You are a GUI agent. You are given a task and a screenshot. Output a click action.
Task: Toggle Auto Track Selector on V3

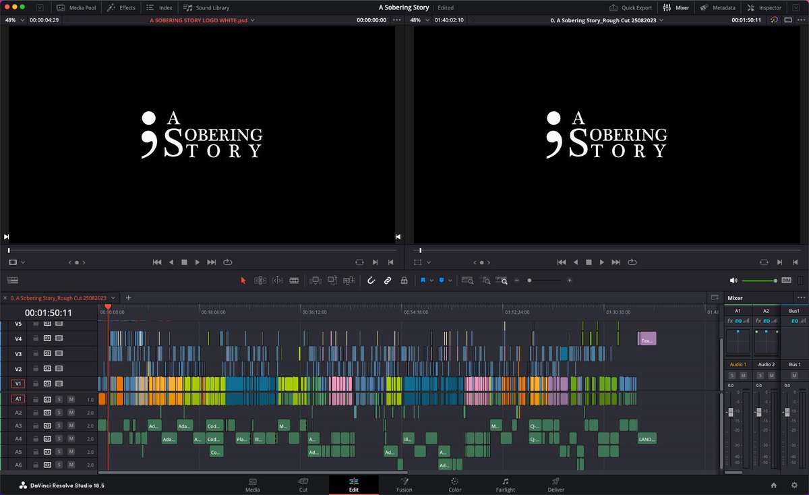[x=47, y=353]
